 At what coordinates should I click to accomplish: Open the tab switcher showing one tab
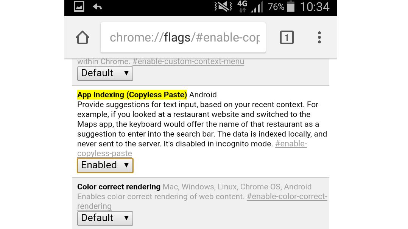tap(287, 37)
